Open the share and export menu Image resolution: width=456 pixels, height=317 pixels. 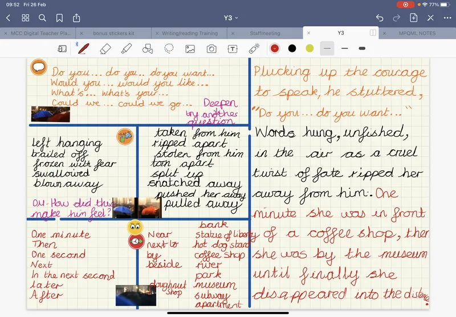pos(77,18)
